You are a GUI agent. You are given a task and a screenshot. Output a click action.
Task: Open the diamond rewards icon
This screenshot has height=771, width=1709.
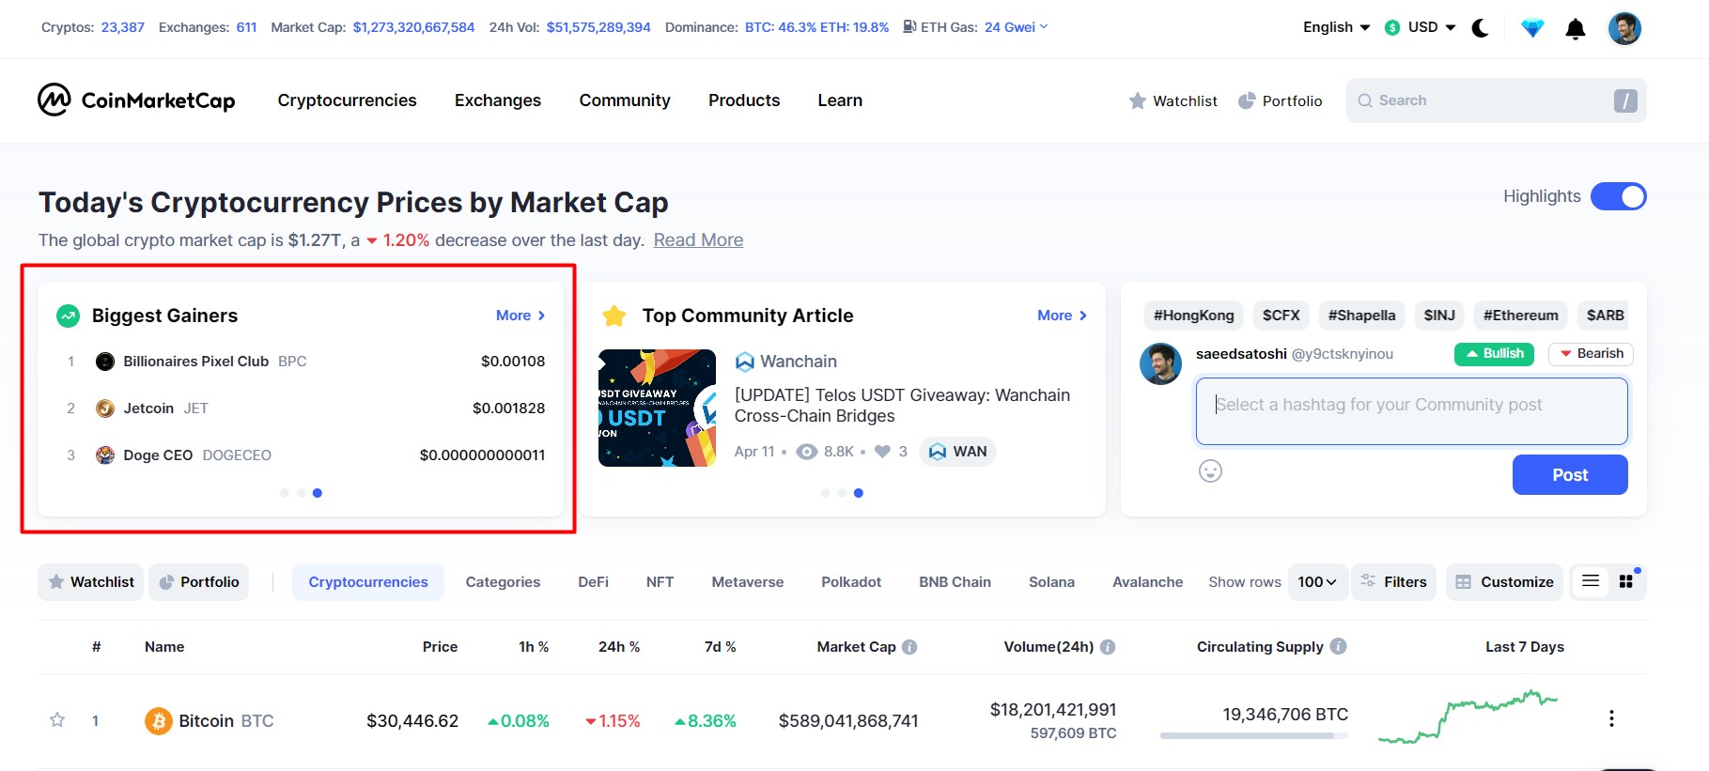(x=1532, y=29)
